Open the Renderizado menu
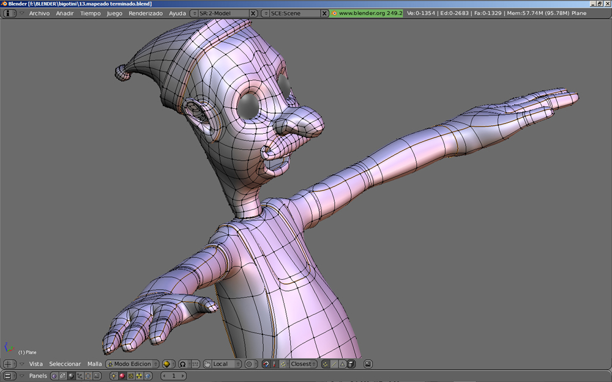 (x=146, y=13)
